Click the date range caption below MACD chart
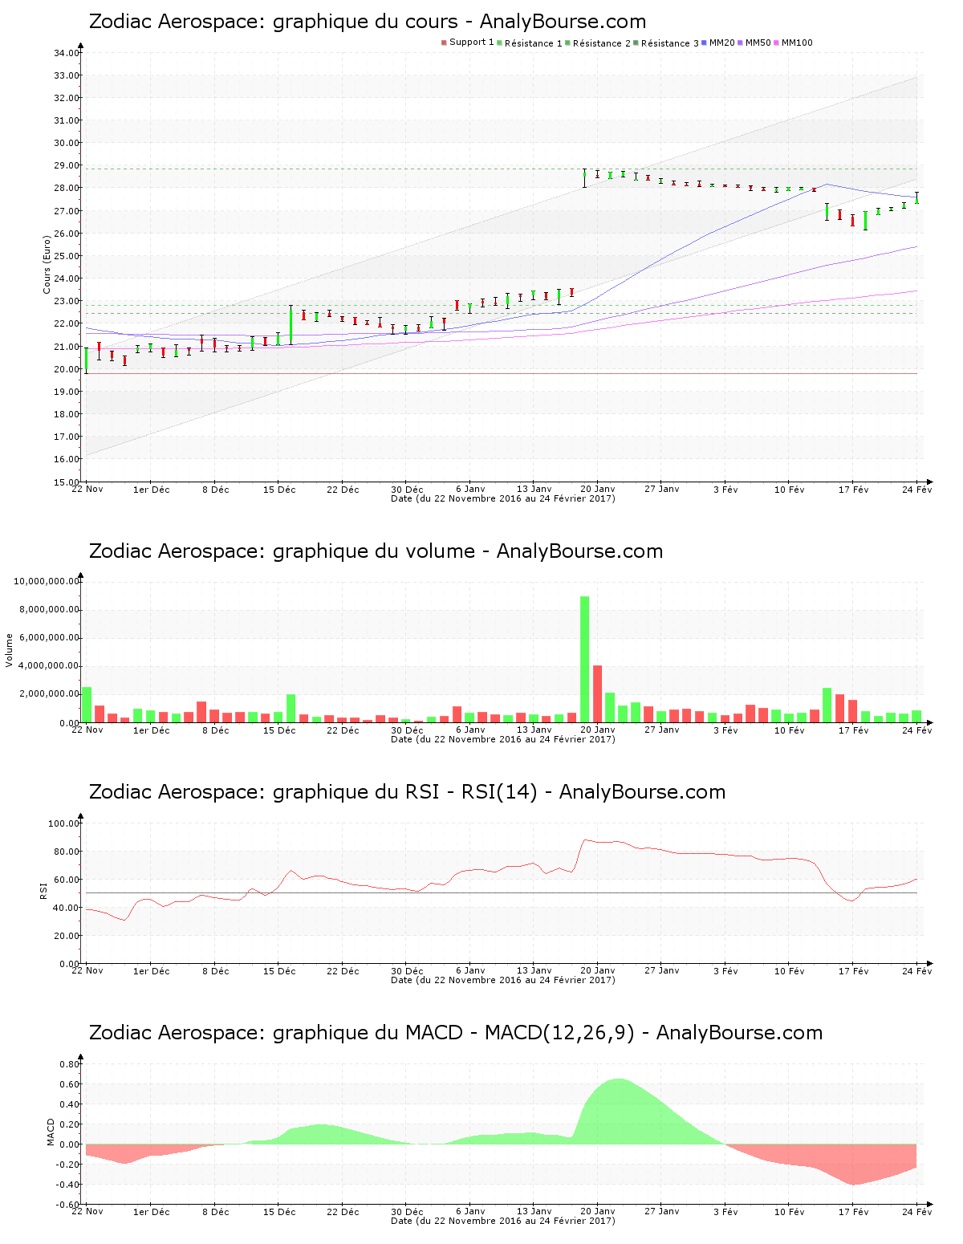The height and width of the screenshot is (1244, 963). click(x=503, y=1221)
